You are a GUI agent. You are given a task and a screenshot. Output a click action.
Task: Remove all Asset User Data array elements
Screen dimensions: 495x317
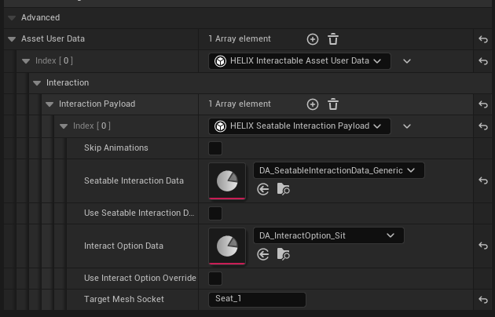pos(333,39)
